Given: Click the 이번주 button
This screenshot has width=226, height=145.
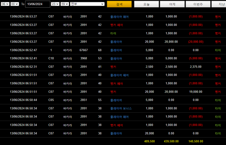Looking at the screenshot, I should pyautogui.click(x=198, y=4).
